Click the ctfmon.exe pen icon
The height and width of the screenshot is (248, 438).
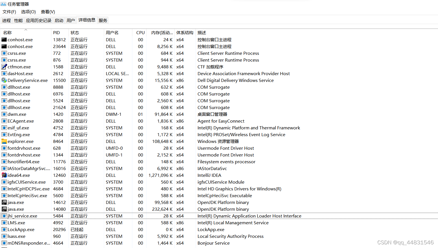(x=4, y=67)
